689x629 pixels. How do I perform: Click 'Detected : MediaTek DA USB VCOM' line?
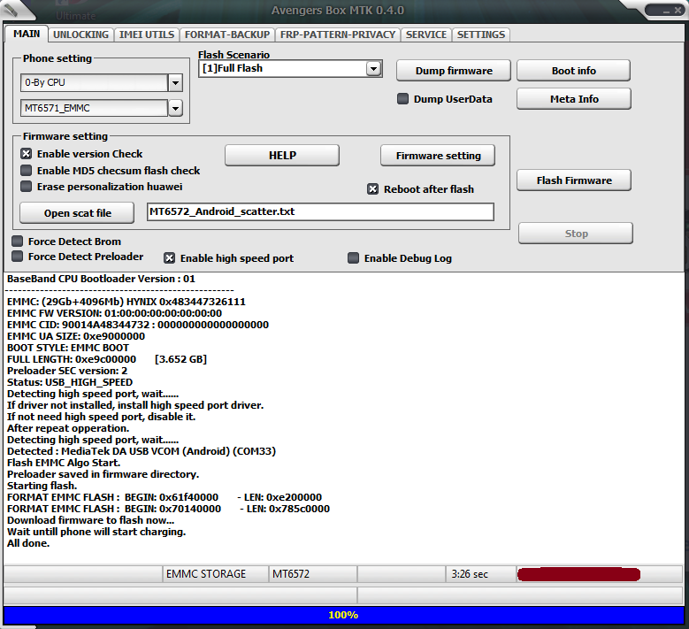pos(142,451)
